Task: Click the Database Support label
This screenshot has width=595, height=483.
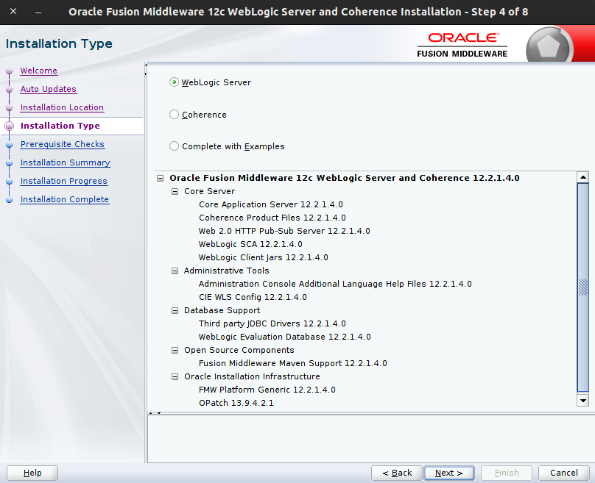Action: point(222,310)
